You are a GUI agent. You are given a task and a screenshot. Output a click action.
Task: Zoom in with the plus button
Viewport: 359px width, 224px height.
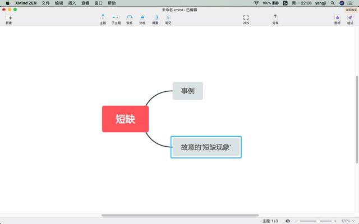click(335, 221)
